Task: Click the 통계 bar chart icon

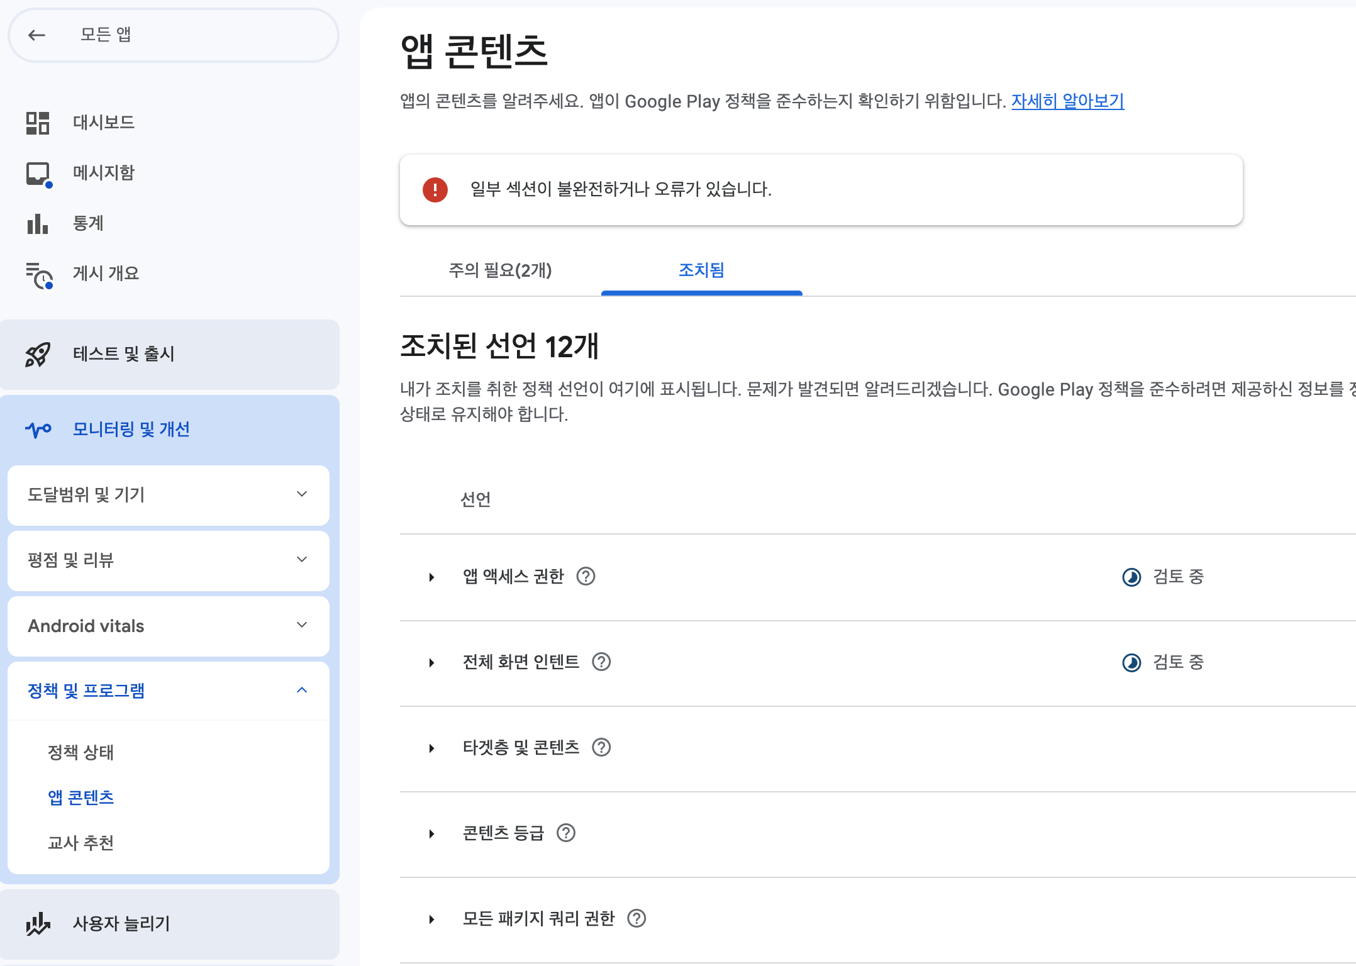Action: pos(38,223)
